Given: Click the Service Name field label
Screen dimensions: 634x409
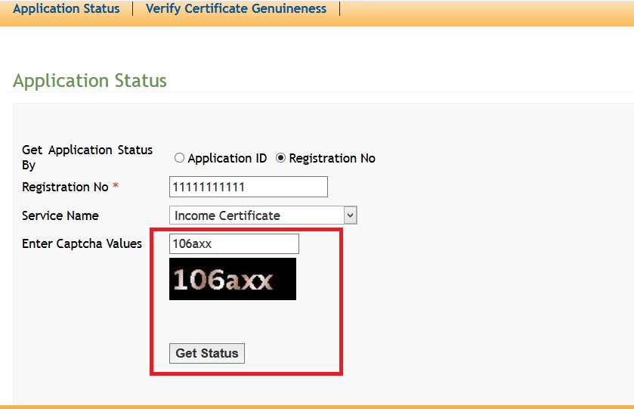Looking at the screenshot, I should (60, 215).
